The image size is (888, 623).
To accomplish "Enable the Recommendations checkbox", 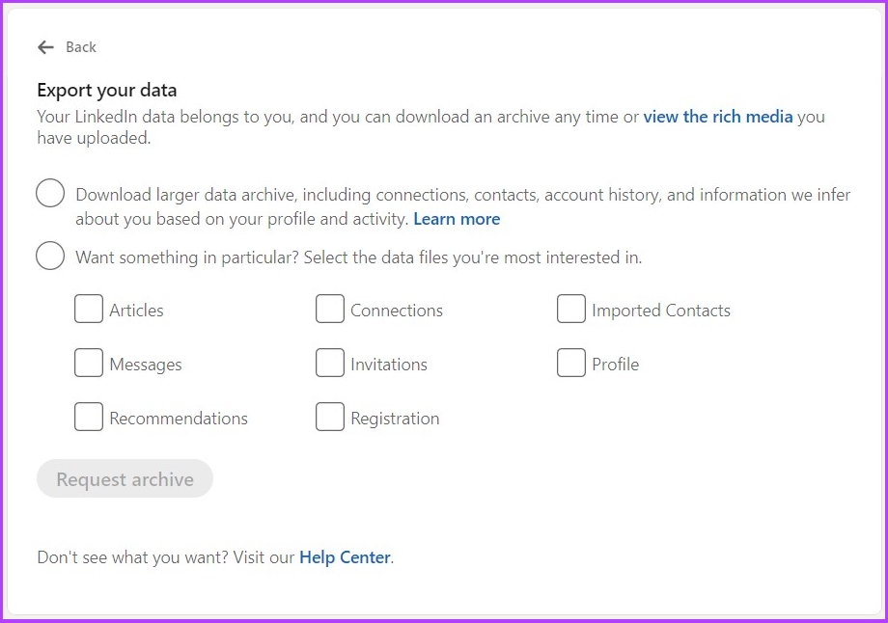I will 89,417.
